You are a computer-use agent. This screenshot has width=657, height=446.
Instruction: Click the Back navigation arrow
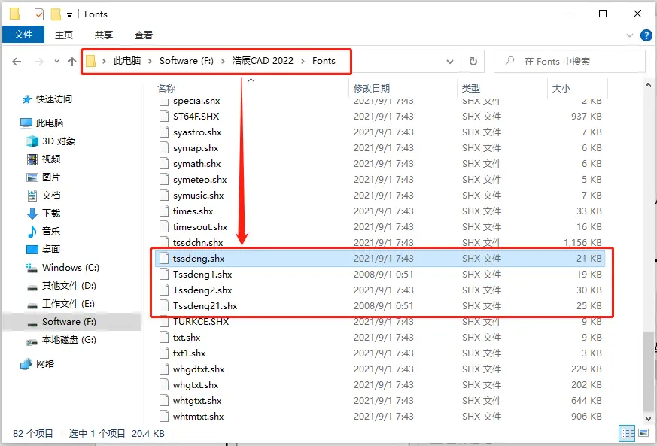click(17, 62)
